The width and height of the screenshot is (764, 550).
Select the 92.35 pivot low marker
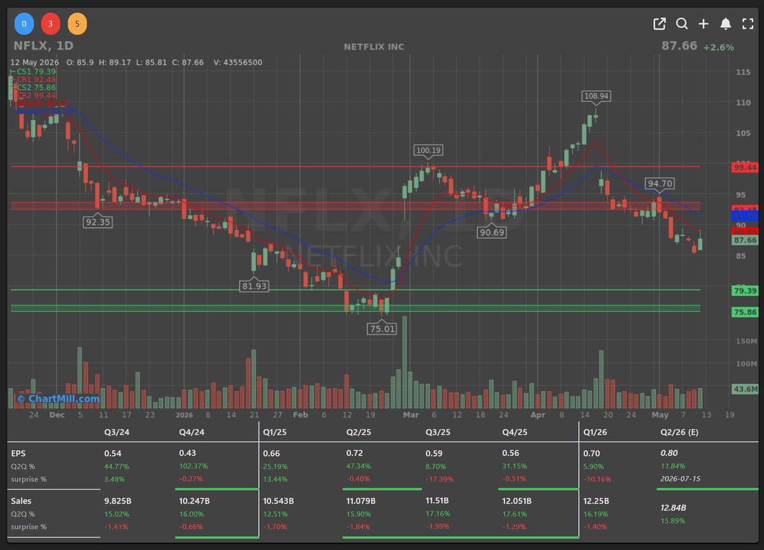coord(97,222)
